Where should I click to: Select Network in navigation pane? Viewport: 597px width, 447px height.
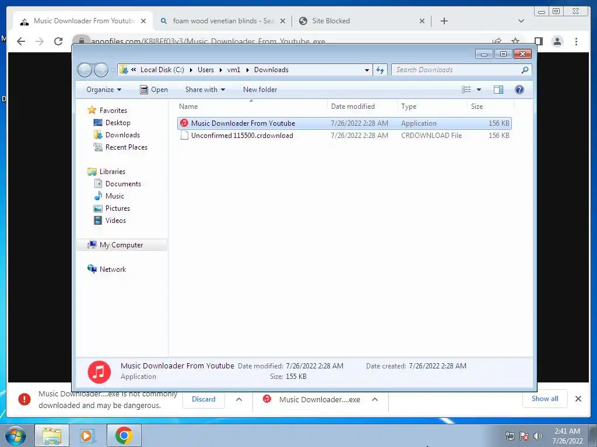113,269
